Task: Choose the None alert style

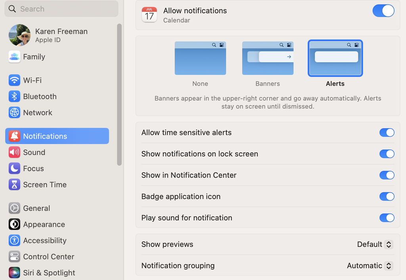Action: 200,58
